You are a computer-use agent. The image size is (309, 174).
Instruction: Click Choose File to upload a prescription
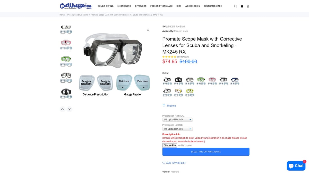169,145
